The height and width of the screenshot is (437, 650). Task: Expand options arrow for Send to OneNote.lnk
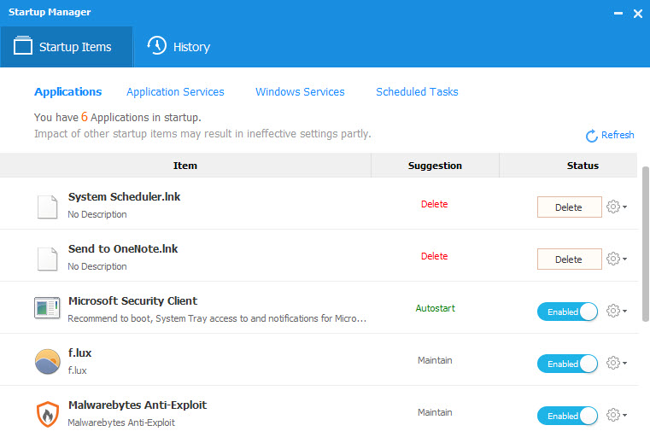[x=624, y=259]
